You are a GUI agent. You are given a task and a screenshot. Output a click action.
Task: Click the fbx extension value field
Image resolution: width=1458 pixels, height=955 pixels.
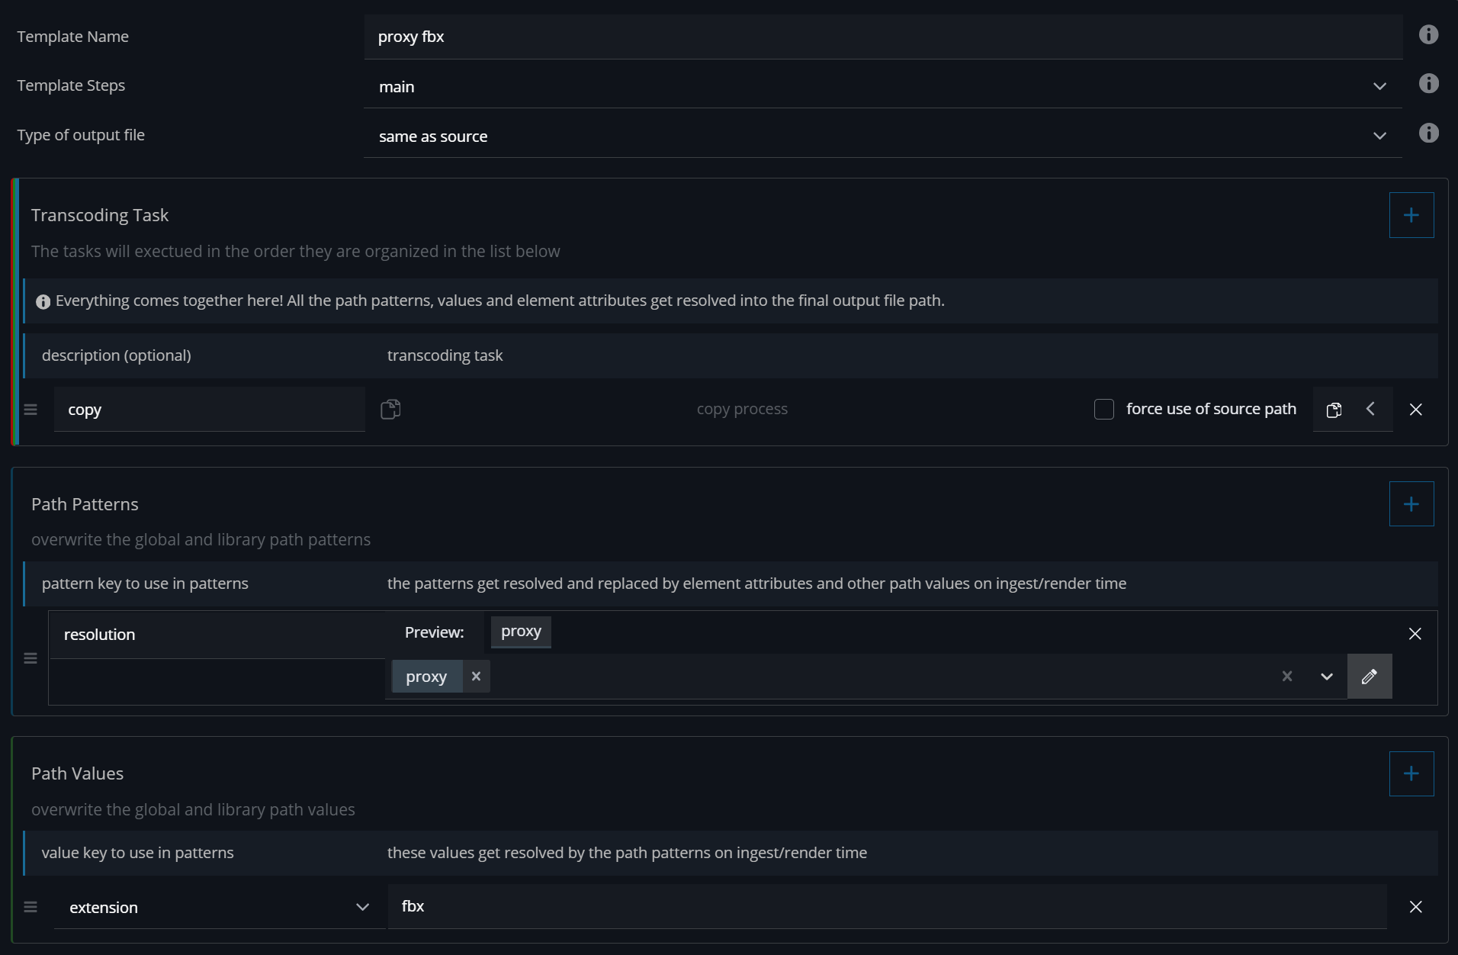[x=886, y=906]
